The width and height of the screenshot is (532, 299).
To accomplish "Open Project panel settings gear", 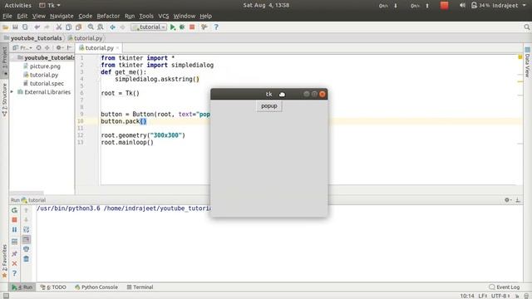I will click(x=59, y=48).
